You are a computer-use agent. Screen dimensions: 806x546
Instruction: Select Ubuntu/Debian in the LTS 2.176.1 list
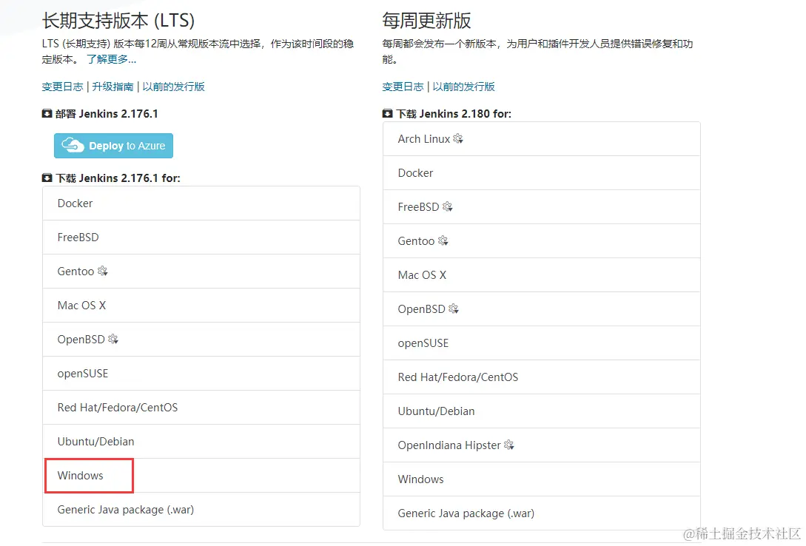201,442
